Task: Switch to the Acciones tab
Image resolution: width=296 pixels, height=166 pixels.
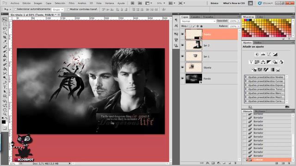Action: coord(260,112)
